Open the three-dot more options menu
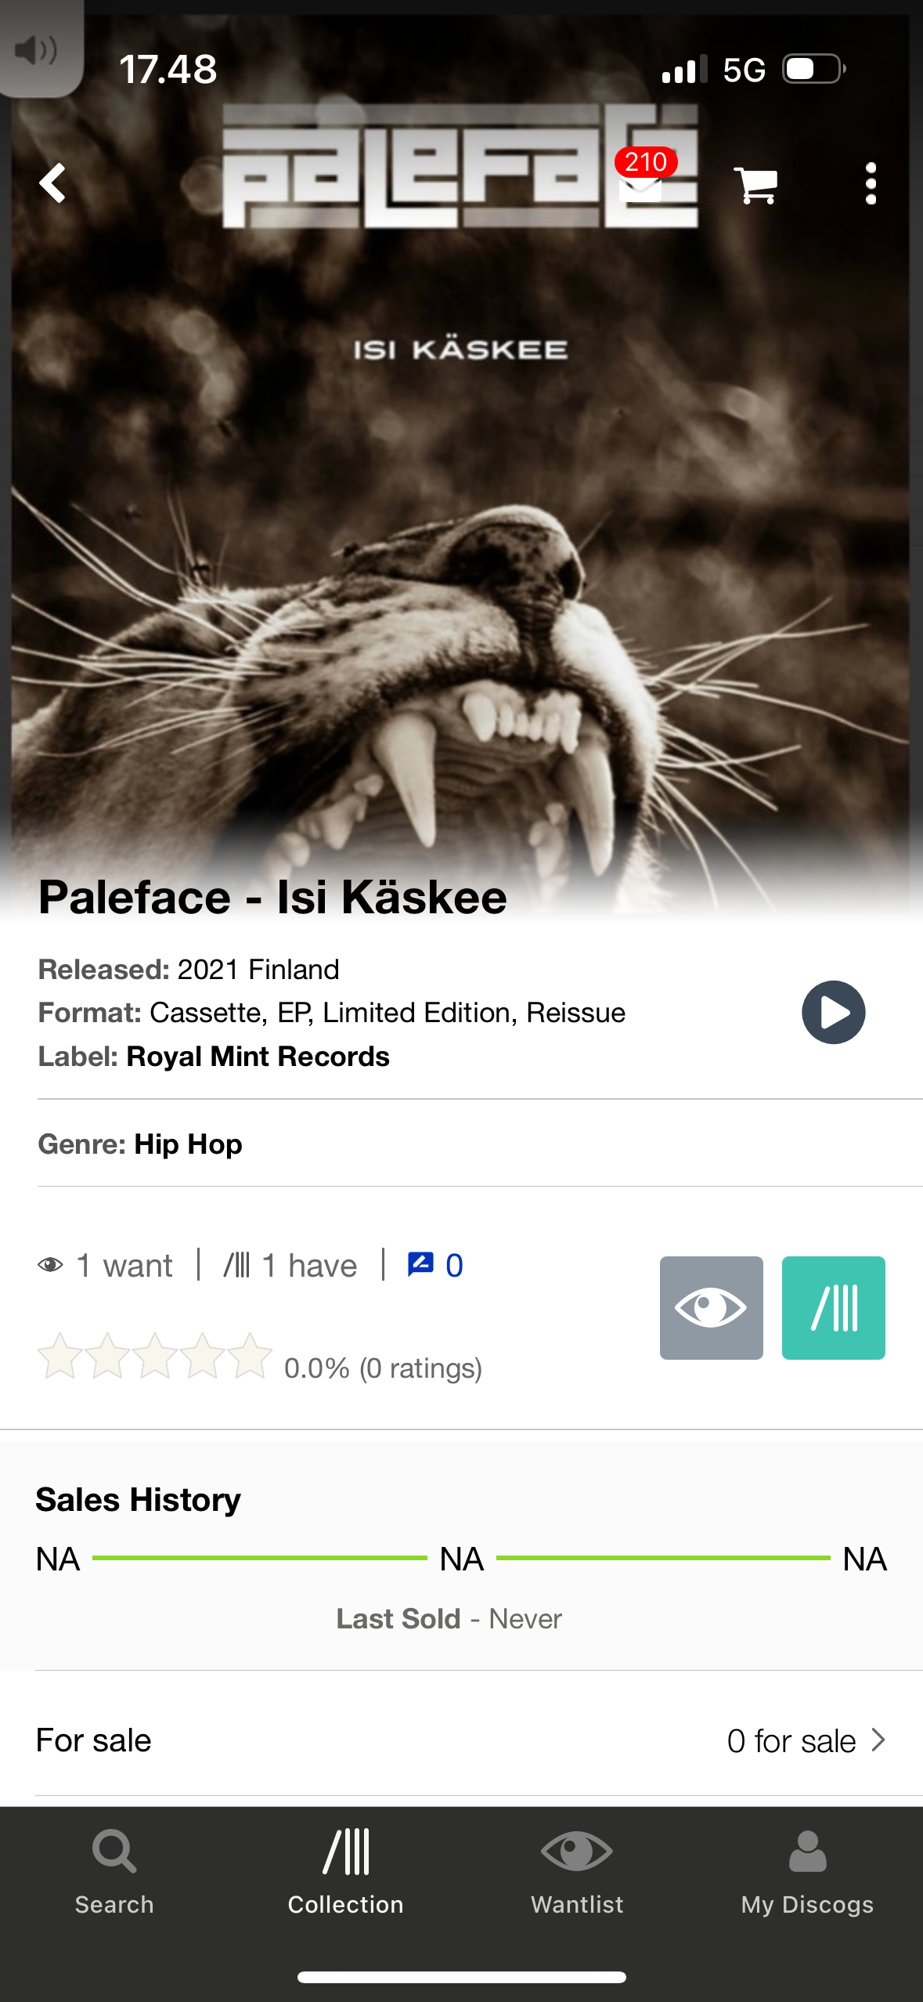The height and width of the screenshot is (2002, 923). (871, 184)
